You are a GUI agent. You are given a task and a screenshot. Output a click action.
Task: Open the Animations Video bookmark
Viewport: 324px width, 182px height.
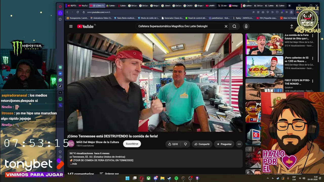[x=101, y=18]
